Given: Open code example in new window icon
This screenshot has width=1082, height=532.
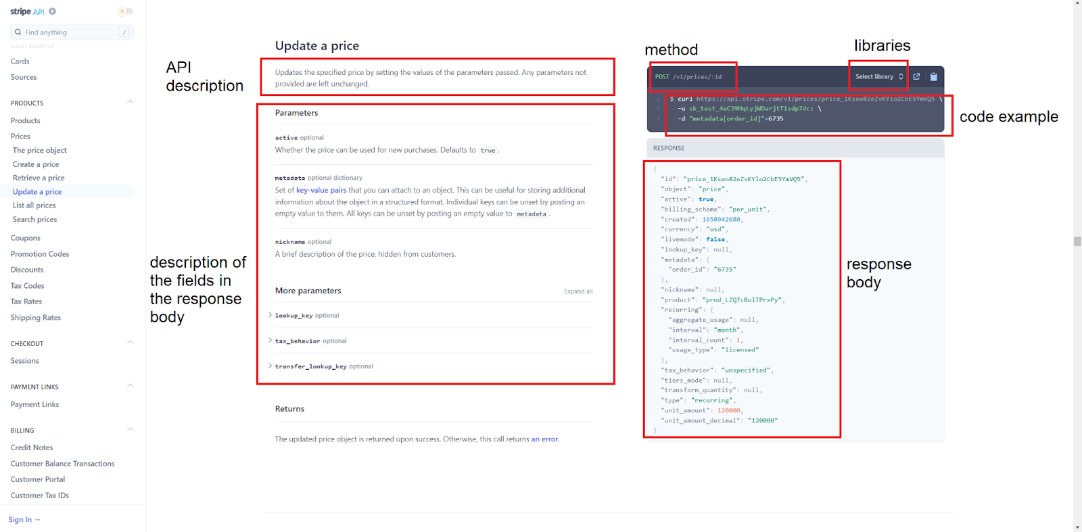Looking at the screenshot, I should [x=916, y=76].
